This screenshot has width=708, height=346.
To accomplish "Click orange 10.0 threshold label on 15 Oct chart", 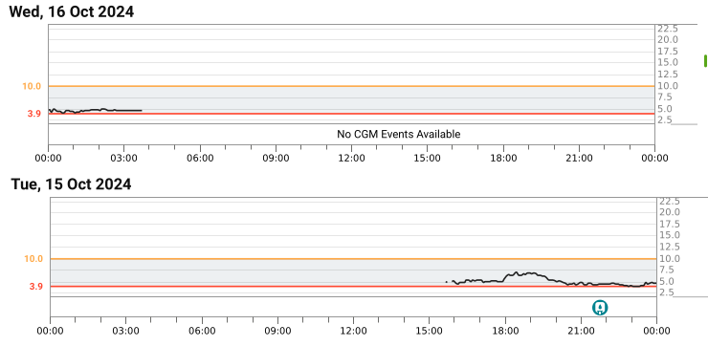I will tap(33, 258).
